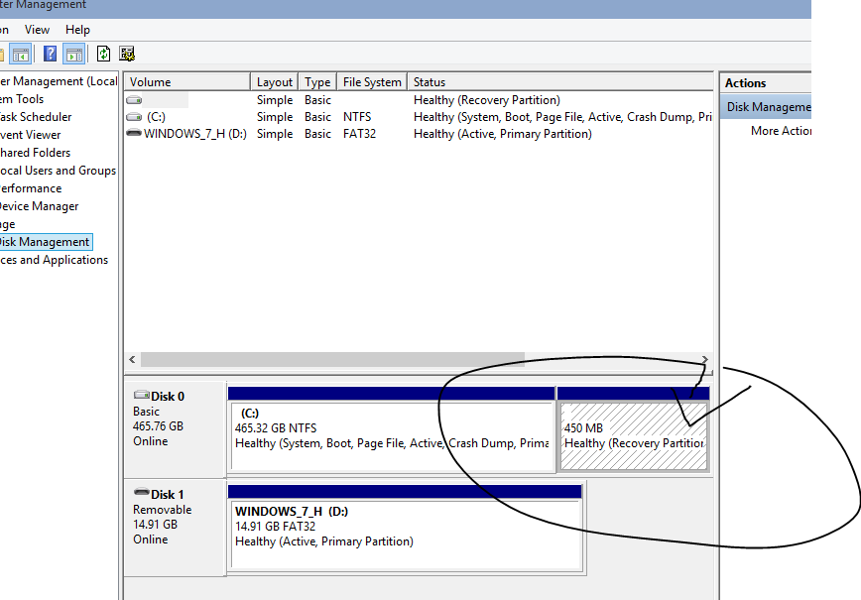Open Help via the blue question mark icon
The width and height of the screenshot is (861, 600).
click(50, 54)
